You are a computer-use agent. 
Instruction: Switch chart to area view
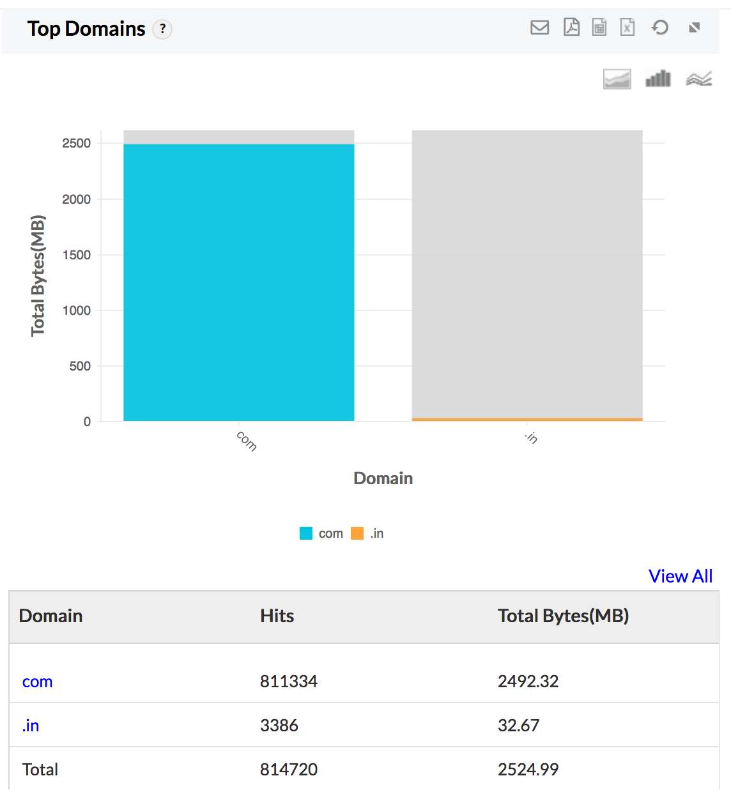(x=616, y=79)
